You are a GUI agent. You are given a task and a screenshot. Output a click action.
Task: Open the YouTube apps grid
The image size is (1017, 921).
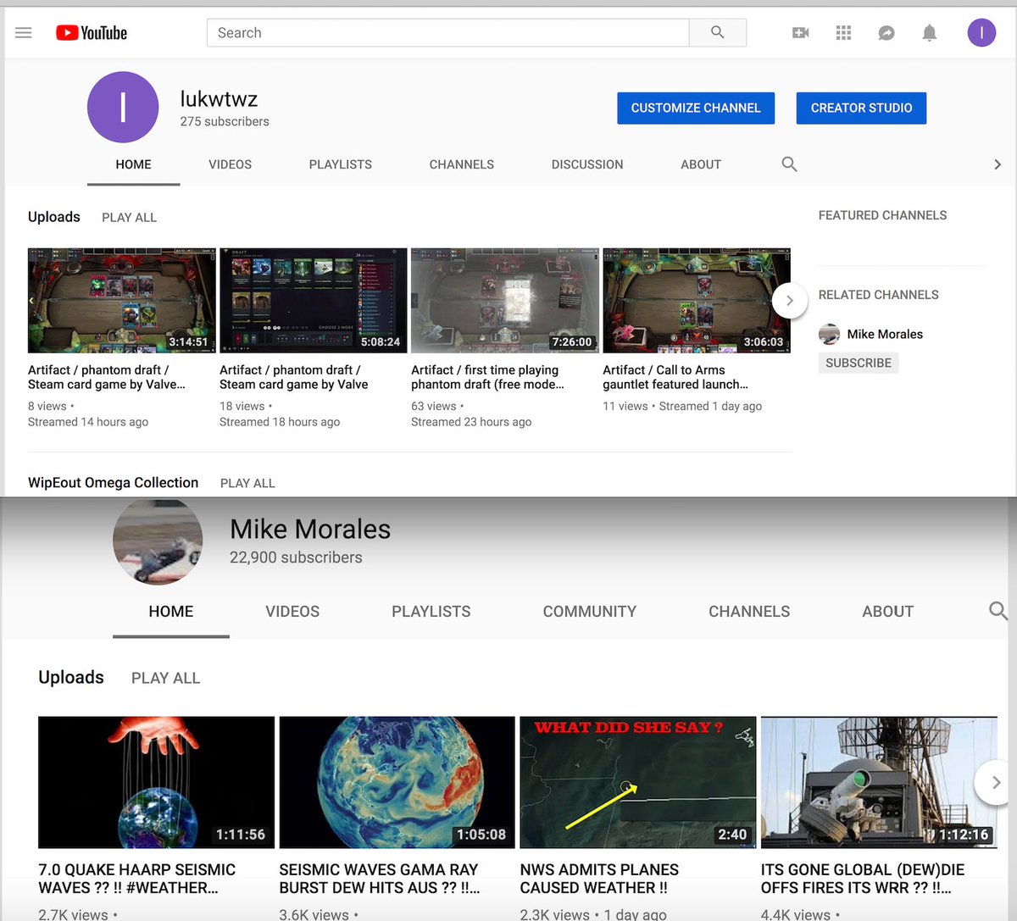[x=843, y=33]
